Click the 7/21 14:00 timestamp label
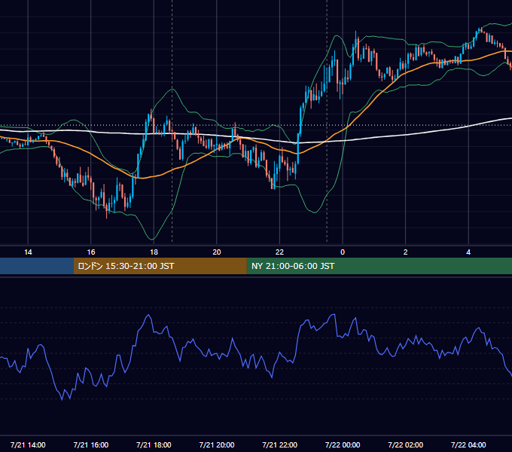Screen dimensions: 512x452 pos(28,444)
